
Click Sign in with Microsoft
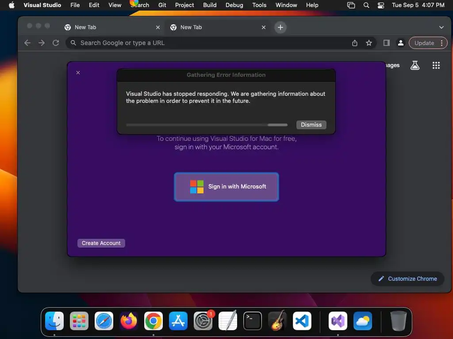226,187
